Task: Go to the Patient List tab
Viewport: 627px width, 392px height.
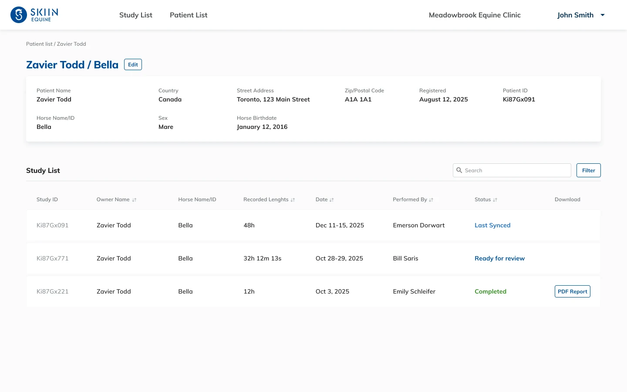Action: [189, 15]
